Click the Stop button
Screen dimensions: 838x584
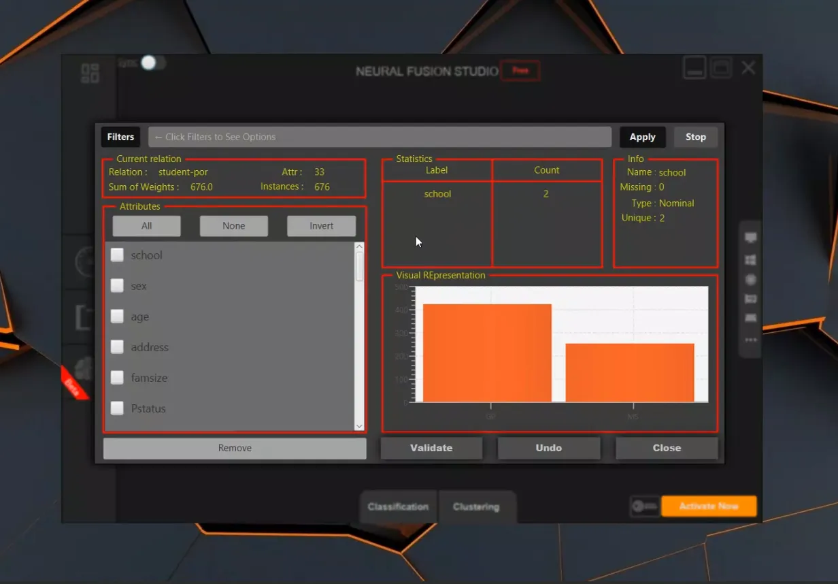(695, 137)
